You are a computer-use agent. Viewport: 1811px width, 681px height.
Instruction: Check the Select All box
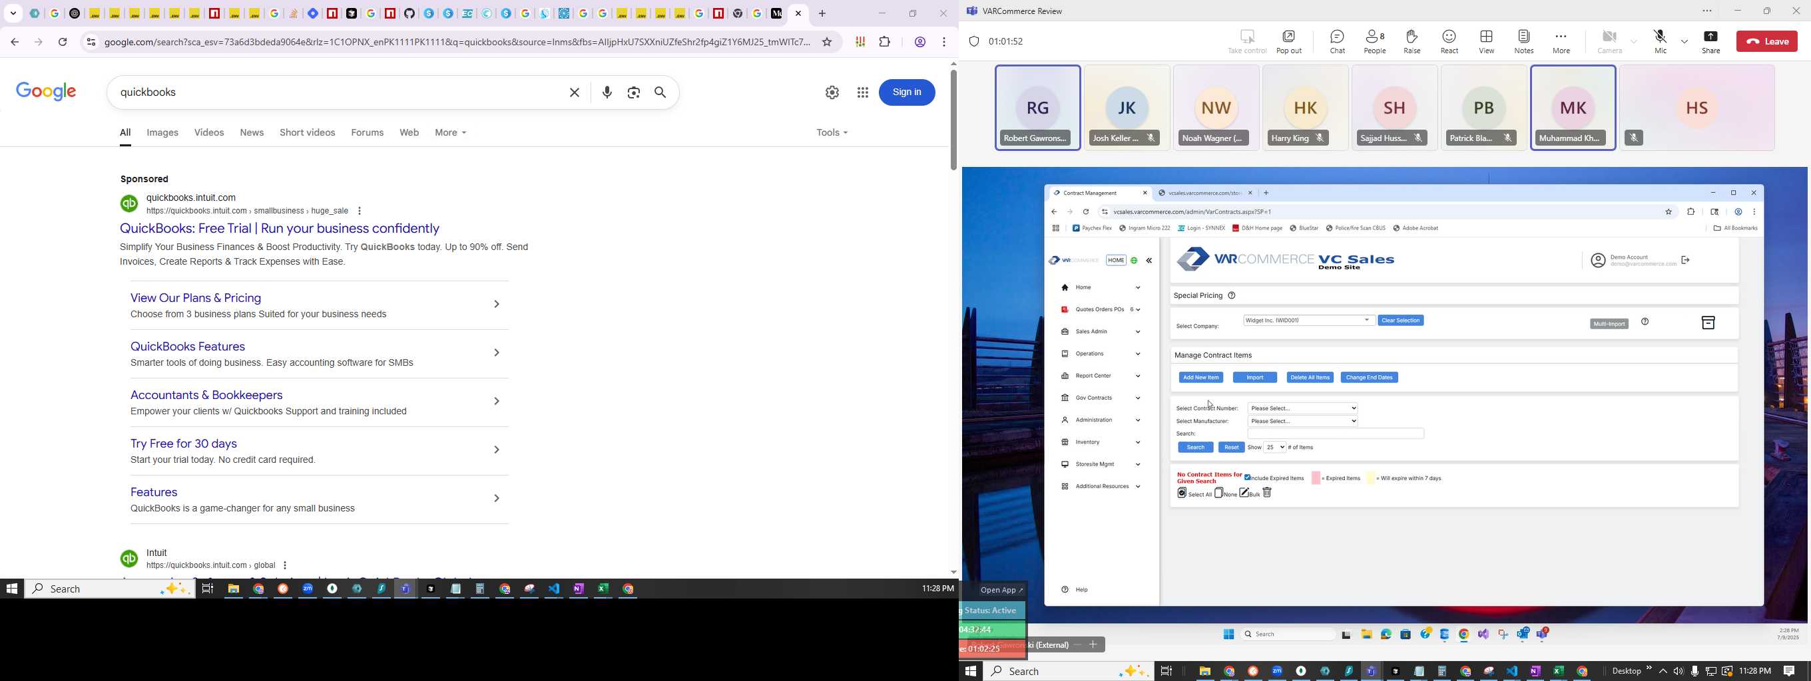[1182, 493]
